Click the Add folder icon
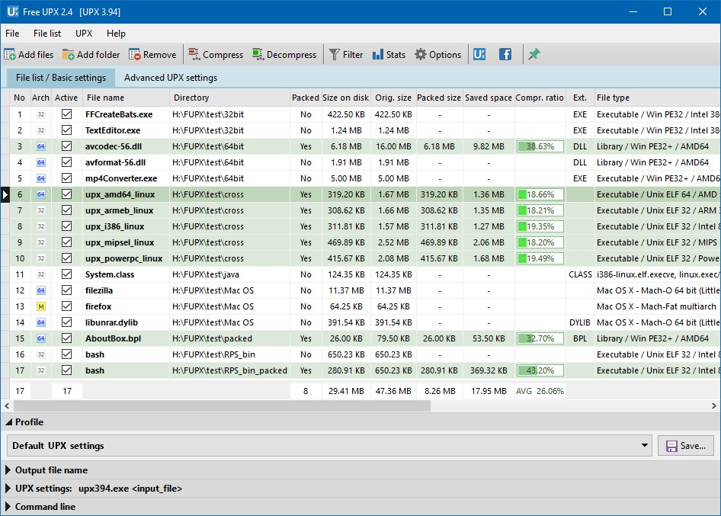721x516 pixels. 69,55
